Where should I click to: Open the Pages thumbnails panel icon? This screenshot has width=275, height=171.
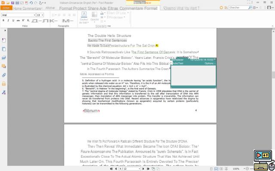coord(4,49)
